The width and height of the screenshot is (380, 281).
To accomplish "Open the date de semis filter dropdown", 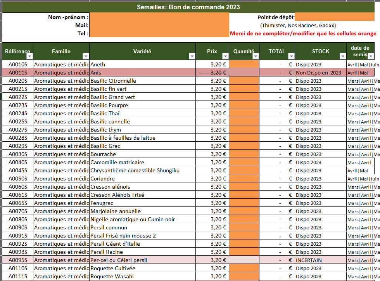I will tap(371, 56).
